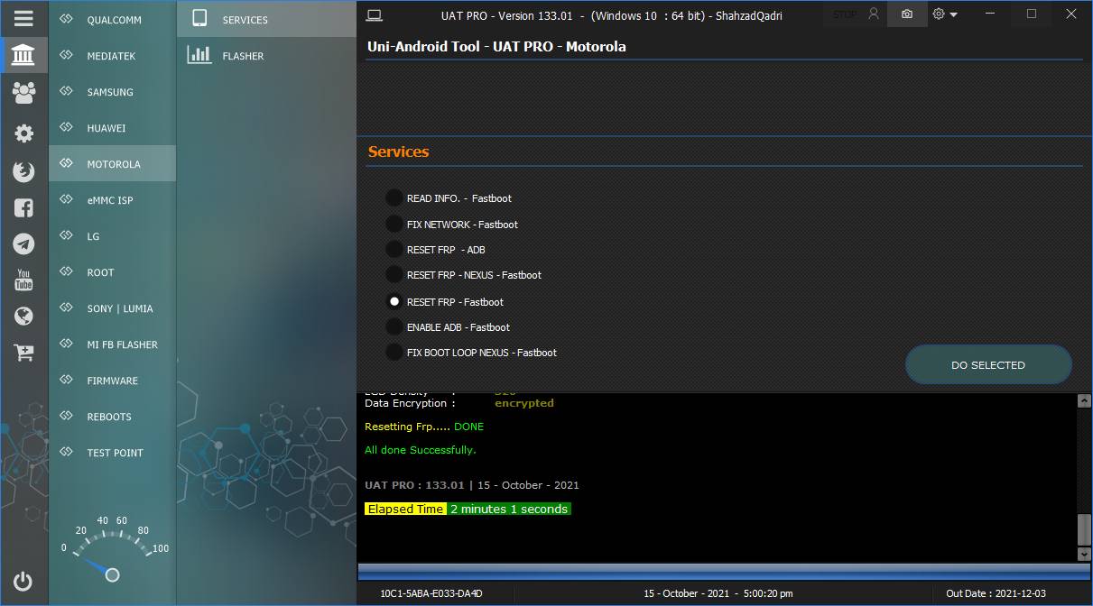Select RESET FRP - Fastboot radio option
Viewport: 1093px width, 606px height.
click(x=394, y=301)
